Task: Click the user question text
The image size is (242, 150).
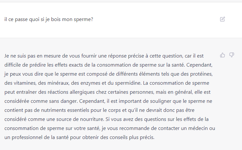Action: (x=49, y=19)
